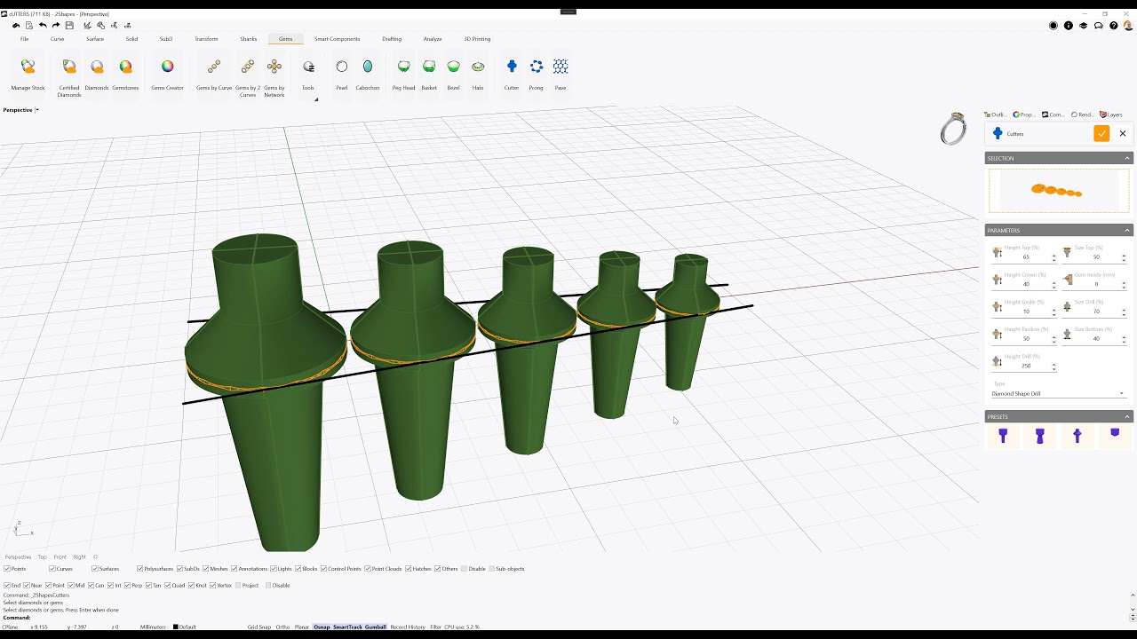Switch to the Shanks ribbon tab
Image resolution: width=1137 pixels, height=639 pixels.
249,39
